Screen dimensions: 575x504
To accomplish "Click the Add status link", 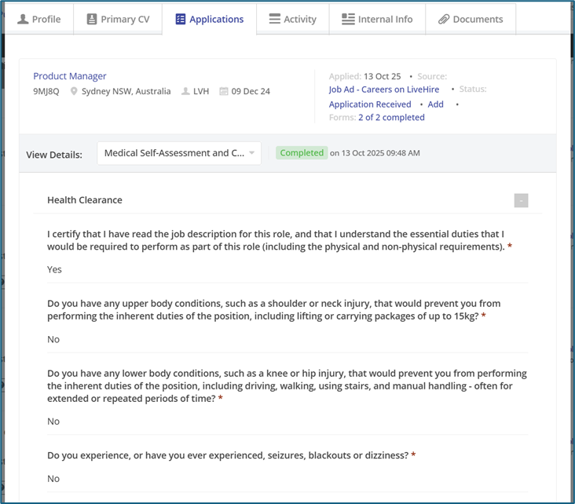I will 435,104.
